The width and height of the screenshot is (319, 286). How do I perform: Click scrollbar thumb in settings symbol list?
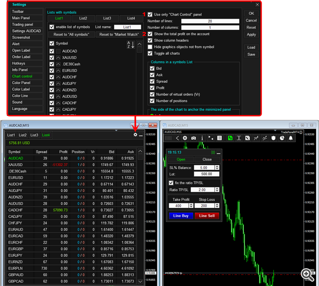point(140,50)
